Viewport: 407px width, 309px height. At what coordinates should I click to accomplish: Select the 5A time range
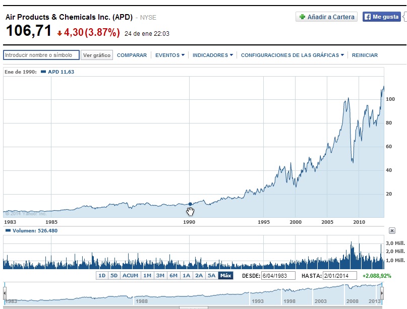pos(211,276)
